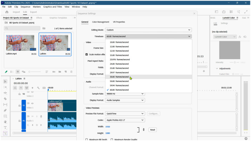
Task: Toggle Video 1 track eye visibility
Action: [32, 104]
